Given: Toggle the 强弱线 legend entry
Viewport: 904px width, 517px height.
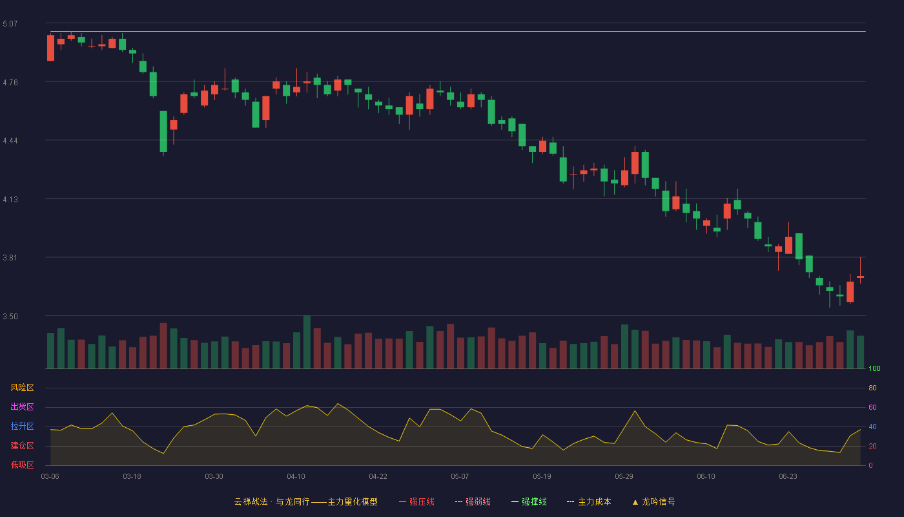Looking at the screenshot, I should pyautogui.click(x=473, y=501).
